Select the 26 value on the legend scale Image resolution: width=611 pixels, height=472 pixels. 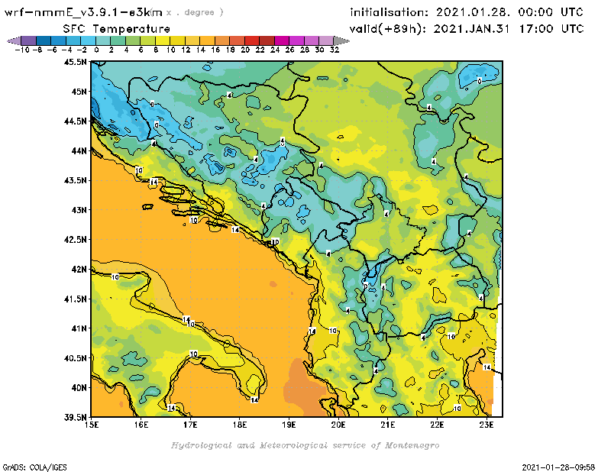[x=289, y=50]
